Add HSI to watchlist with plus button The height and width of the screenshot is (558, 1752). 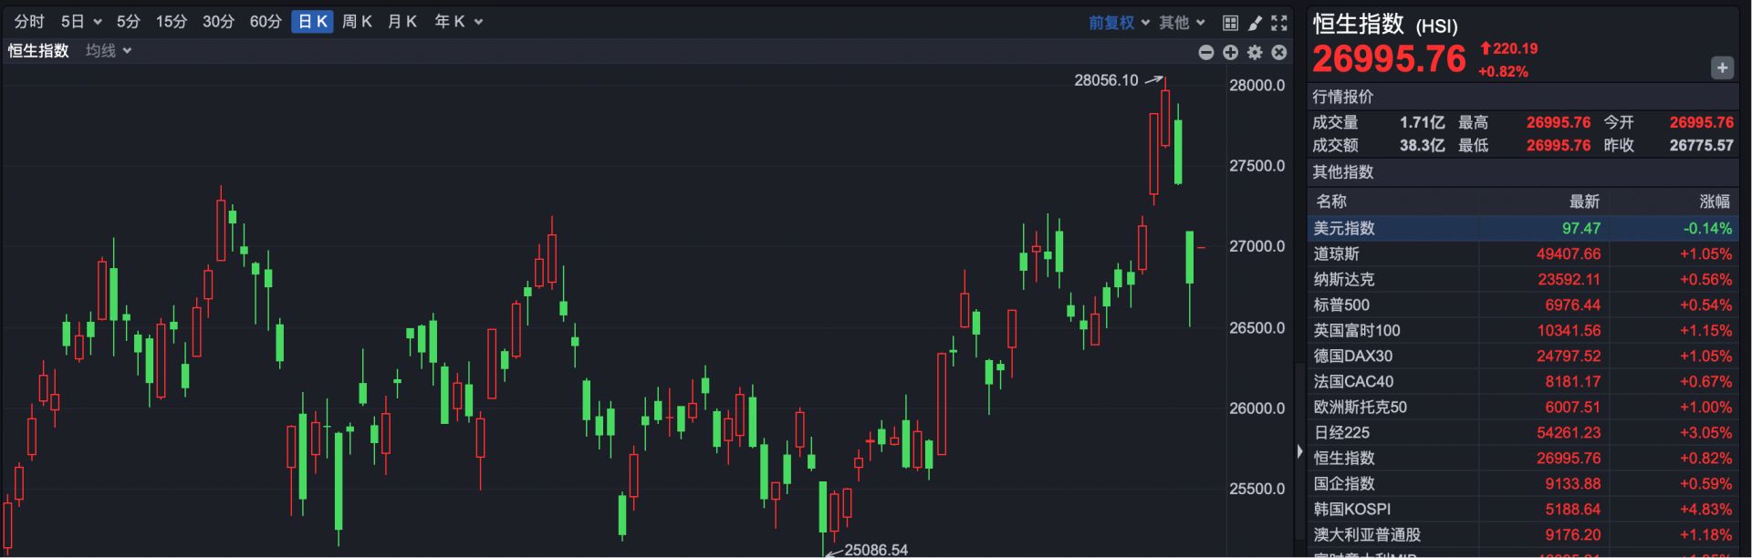click(x=1722, y=67)
